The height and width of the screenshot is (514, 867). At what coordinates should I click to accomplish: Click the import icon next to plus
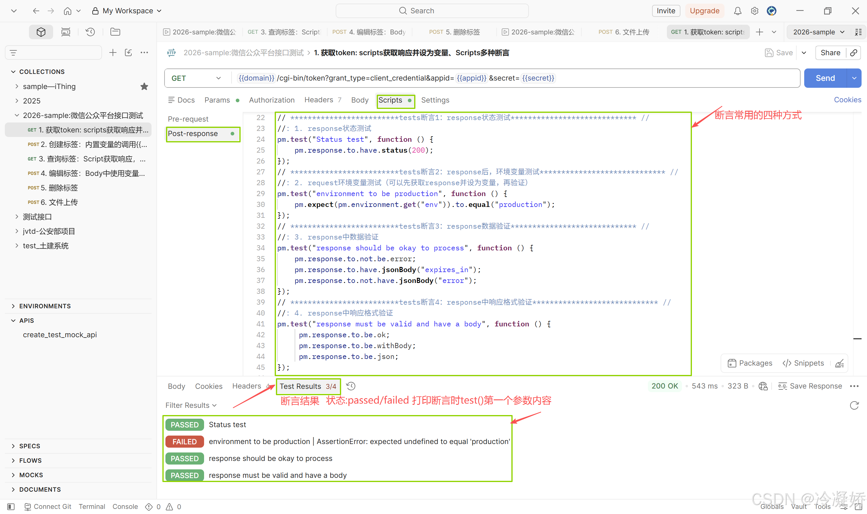pyautogui.click(x=128, y=53)
